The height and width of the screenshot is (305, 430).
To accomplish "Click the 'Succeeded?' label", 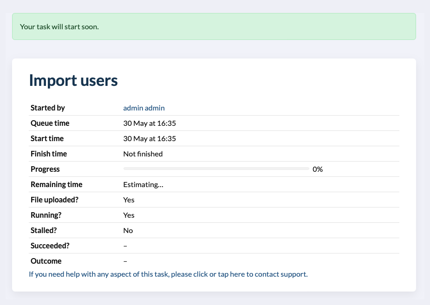I will coord(50,246).
